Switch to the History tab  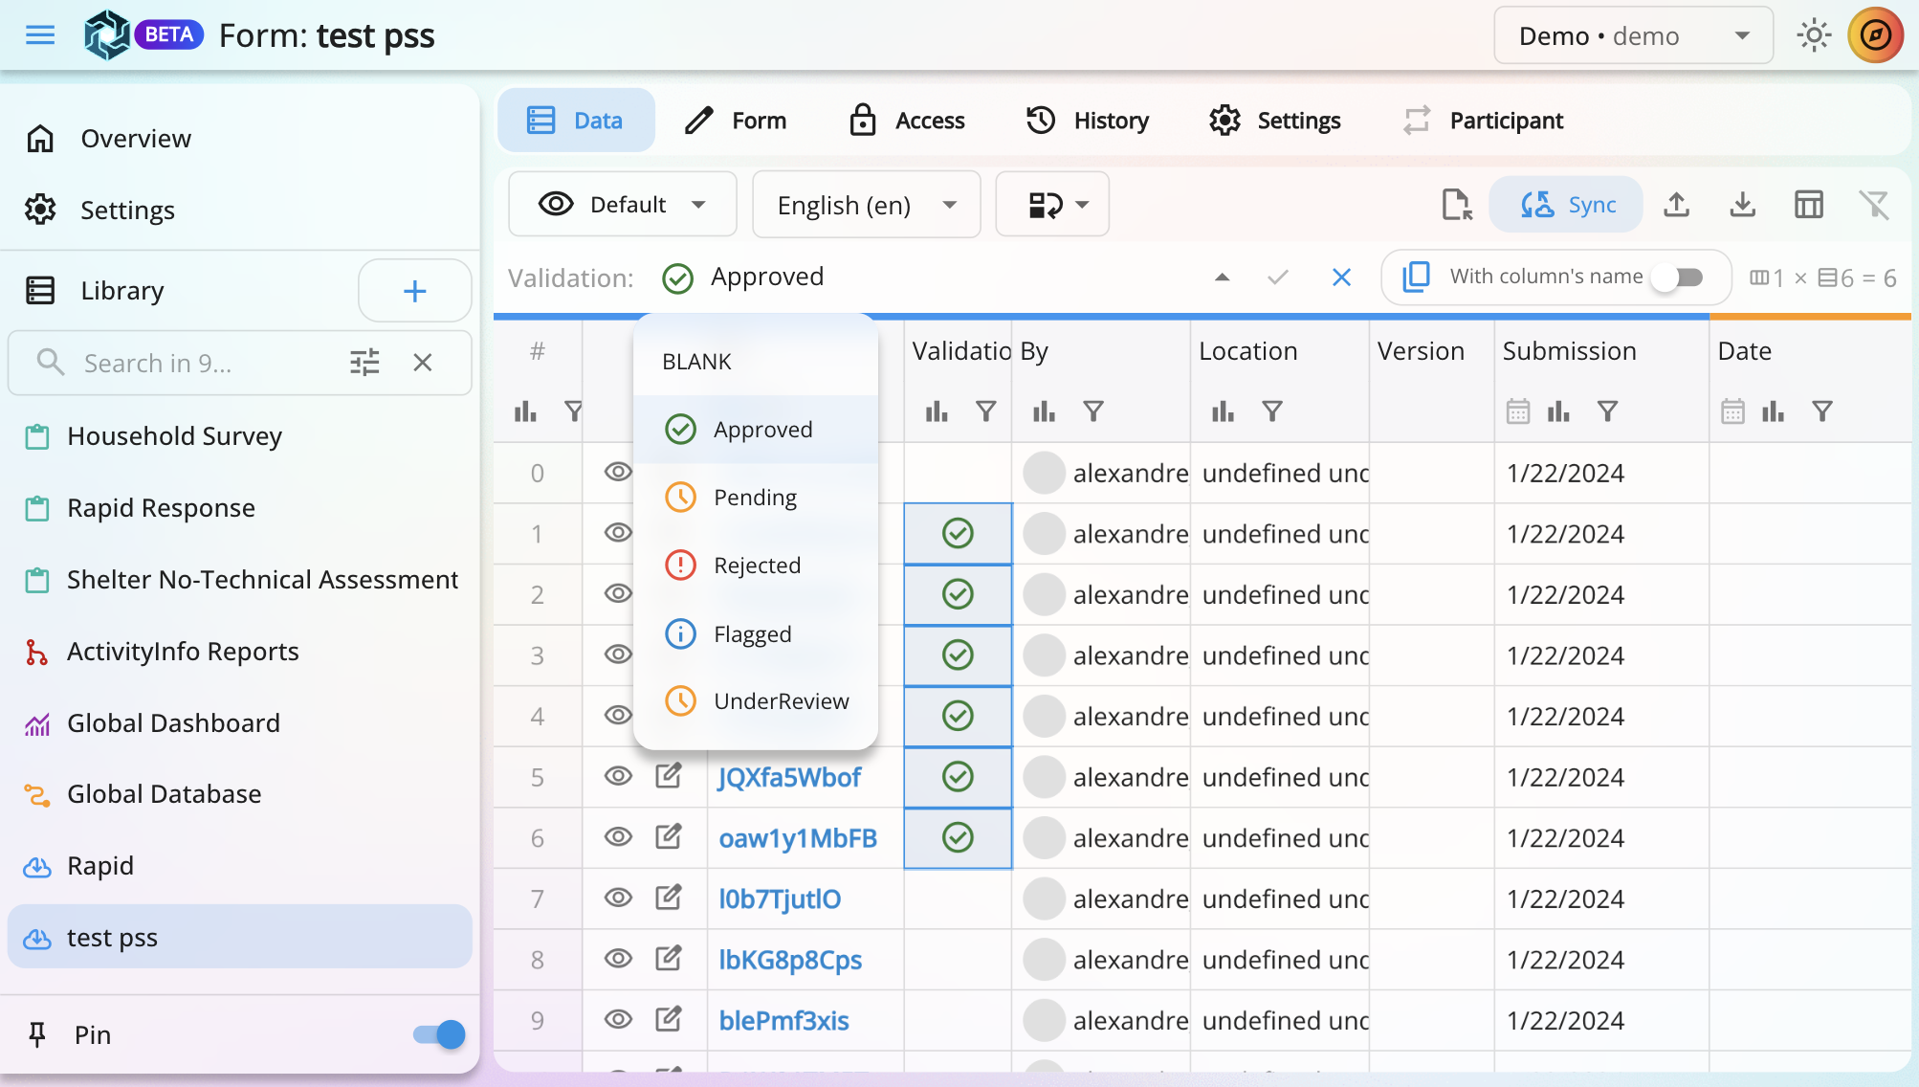[x=1088, y=121]
